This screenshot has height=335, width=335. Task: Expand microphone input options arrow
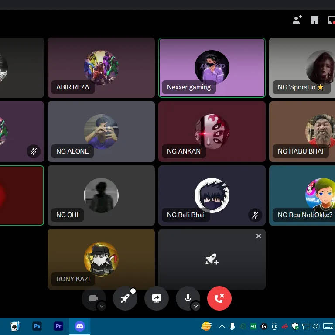[196, 306]
